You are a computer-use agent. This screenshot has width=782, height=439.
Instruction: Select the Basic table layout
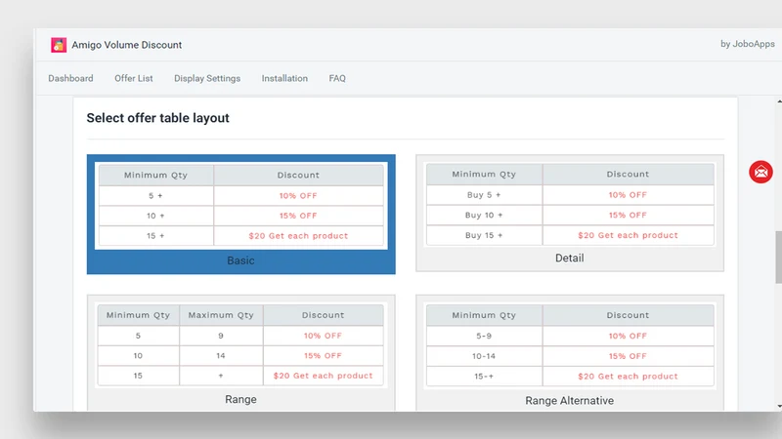pyautogui.click(x=240, y=214)
